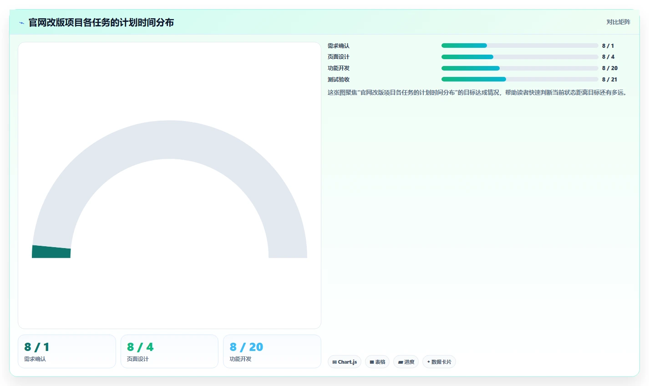Click the 测试验收 row label in the list
The image size is (649, 386).
pyautogui.click(x=339, y=80)
